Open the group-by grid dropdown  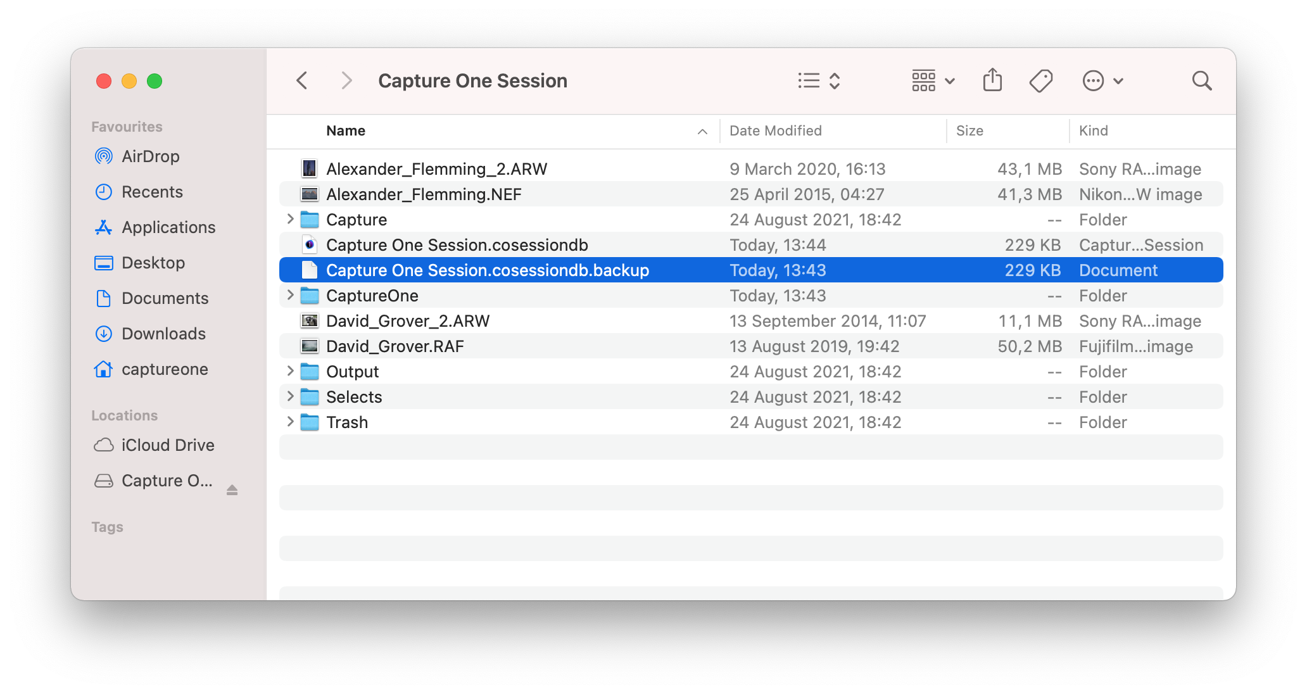(x=933, y=80)
